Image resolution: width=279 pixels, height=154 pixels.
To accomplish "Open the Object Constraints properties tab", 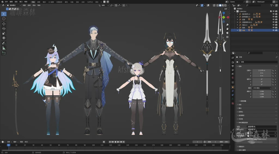I will click(233, 95).
